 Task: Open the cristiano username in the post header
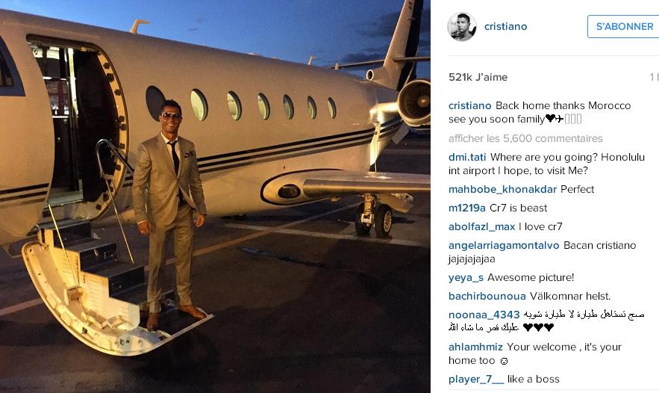click(x=505, y=26)
